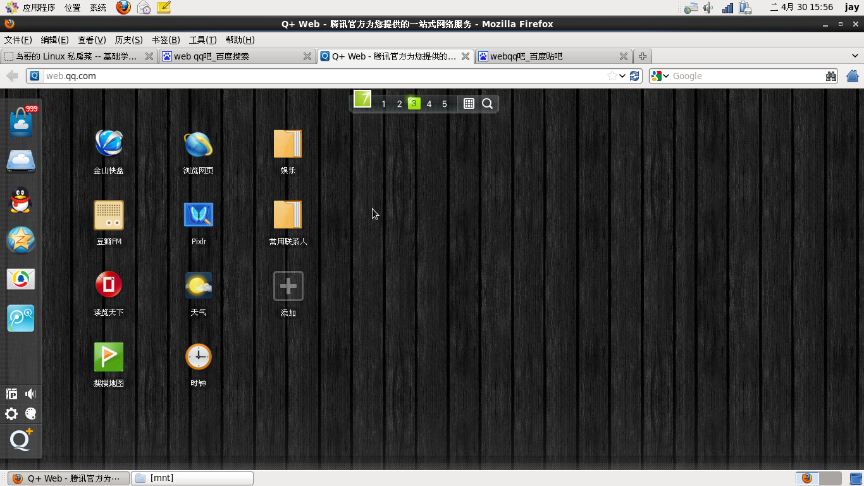864x486 pixels.
Task: Open the desktop overview grid icon
Action: click(469, 104)
